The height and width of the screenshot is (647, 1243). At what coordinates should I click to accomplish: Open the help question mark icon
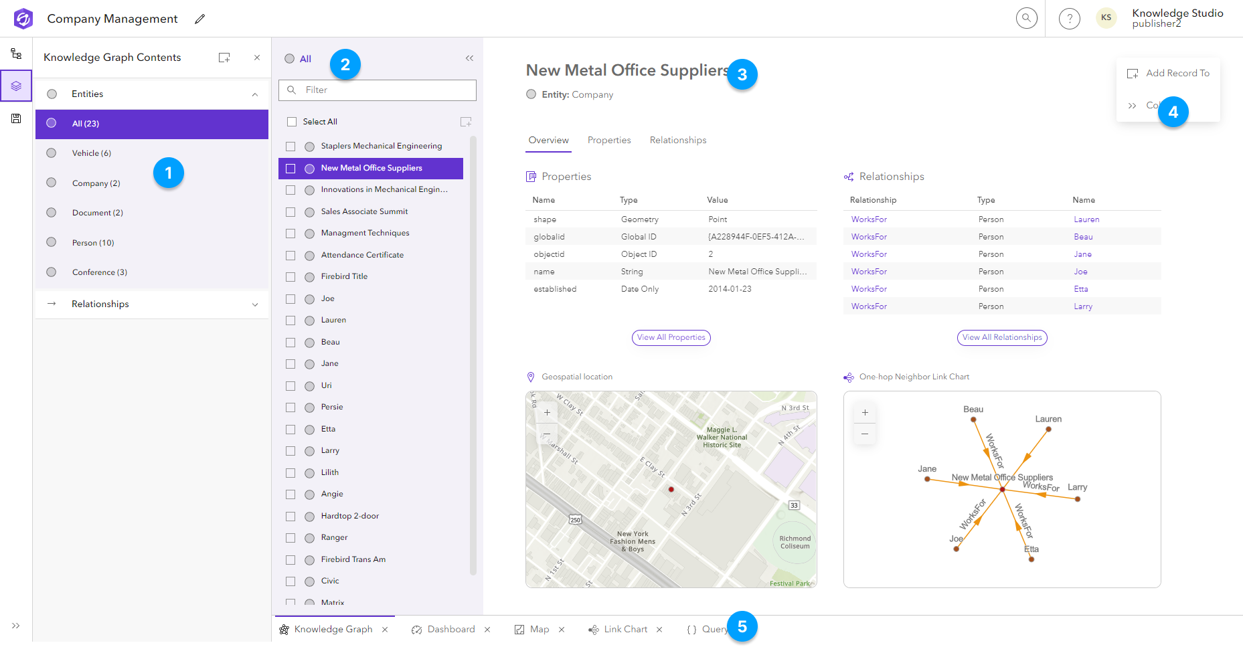click(x=1069, y=19)
